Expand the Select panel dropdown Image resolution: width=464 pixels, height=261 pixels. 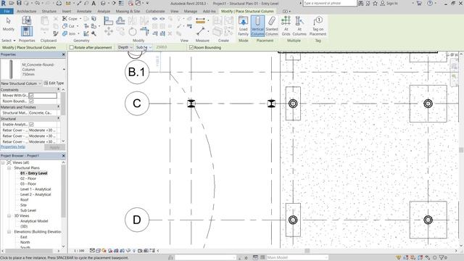pyautogui.click(x=8, y=41)
